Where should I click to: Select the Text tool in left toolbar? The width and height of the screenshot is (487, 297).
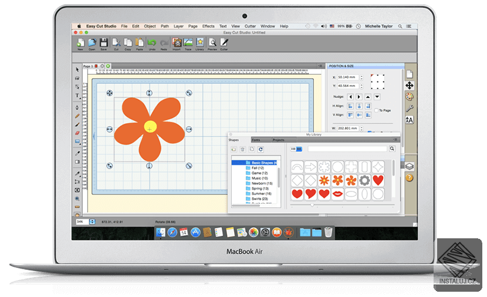tap(77, 96)
